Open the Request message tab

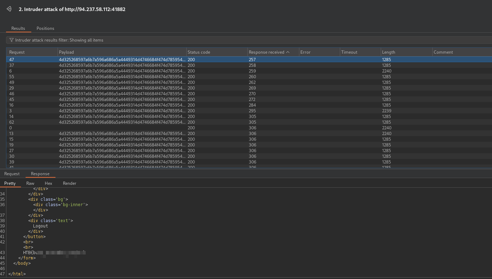click(x=12, y=174)
